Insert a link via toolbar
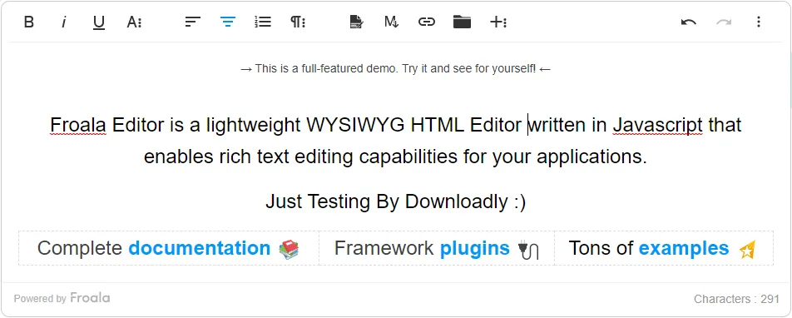The image size is (792, 318). 426,22
